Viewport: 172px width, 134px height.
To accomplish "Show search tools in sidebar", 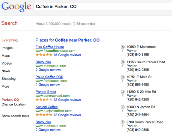I will point(15,116).
